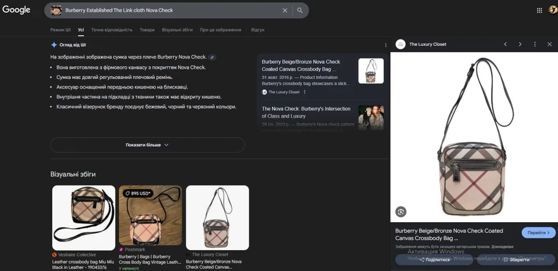The height and width of the screenshot is (271, 558).
Task: Open the Точна відповідність tab
Action: (112, 30)
